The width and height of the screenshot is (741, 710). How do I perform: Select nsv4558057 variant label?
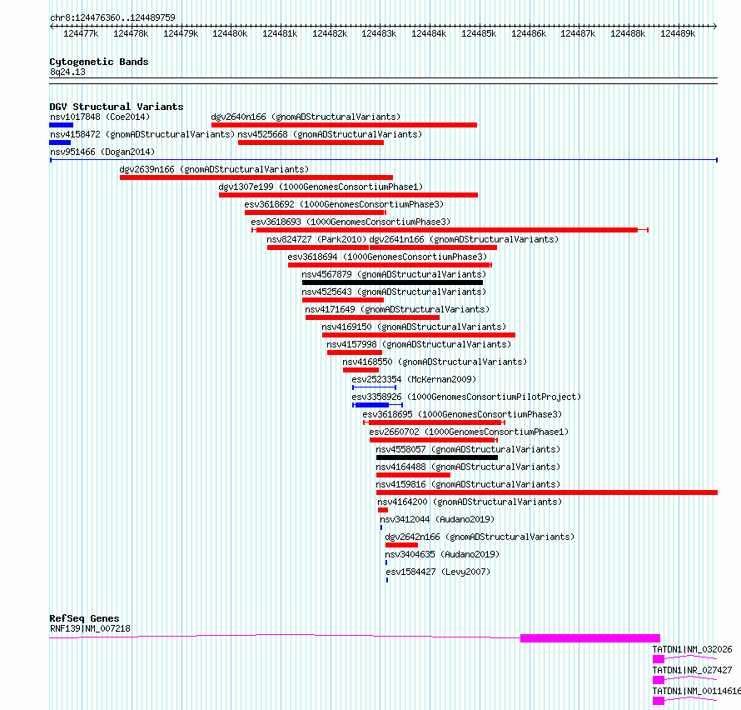tap(468, 449)
